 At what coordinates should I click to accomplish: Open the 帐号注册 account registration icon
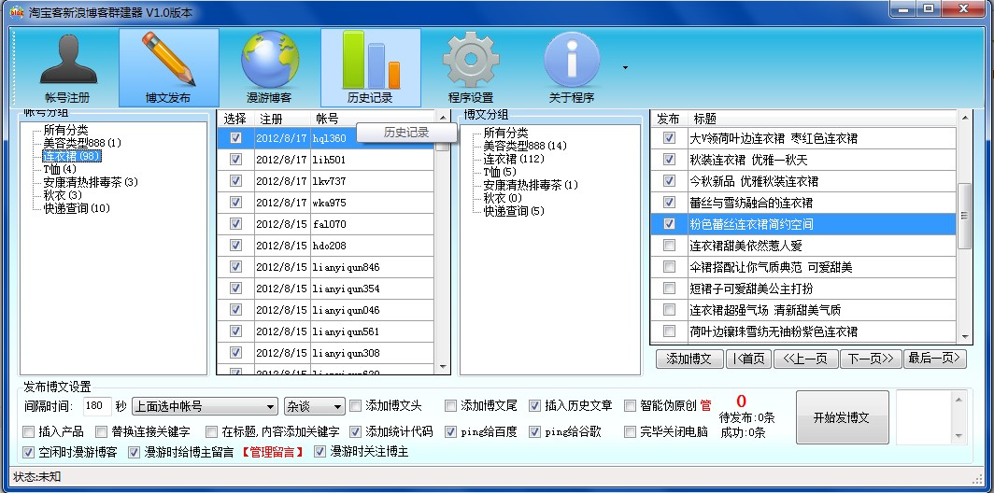(x=67, y=68)
